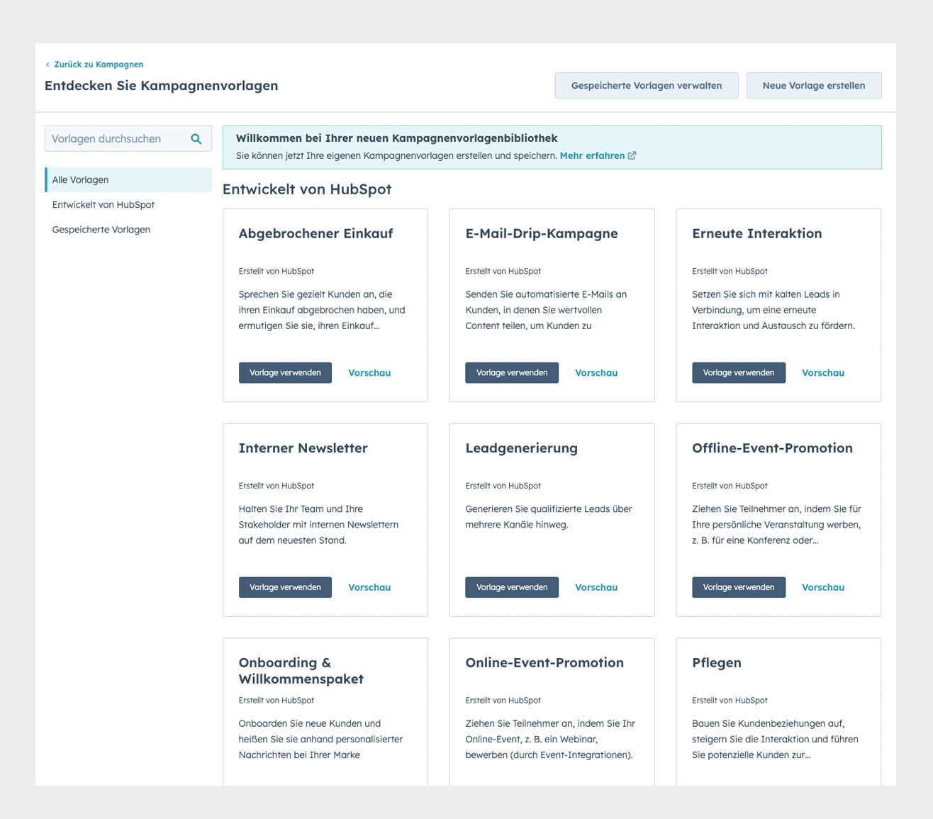This screenshot has height=819, width=933.
Task: Use the Erneute Interaktion template
Action: pos(739,373)
